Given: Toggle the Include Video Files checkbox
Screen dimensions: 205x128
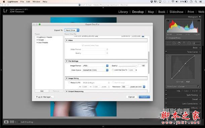Looking at the screenshot, I should [x=82, y=45].
